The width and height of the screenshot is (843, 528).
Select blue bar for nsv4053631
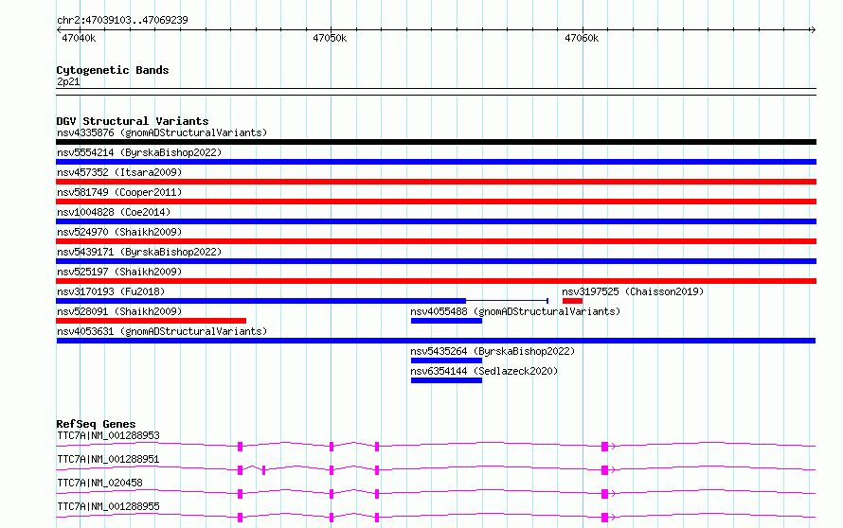(436, 341)
